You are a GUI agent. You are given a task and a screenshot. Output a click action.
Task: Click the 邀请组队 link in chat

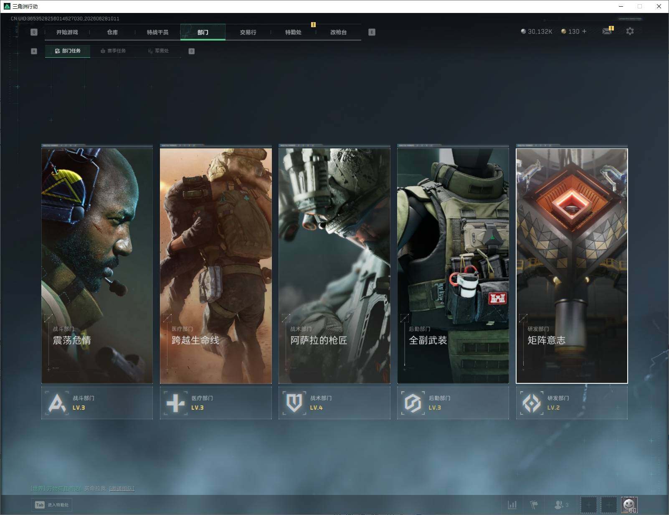click(x=122, y=488)
